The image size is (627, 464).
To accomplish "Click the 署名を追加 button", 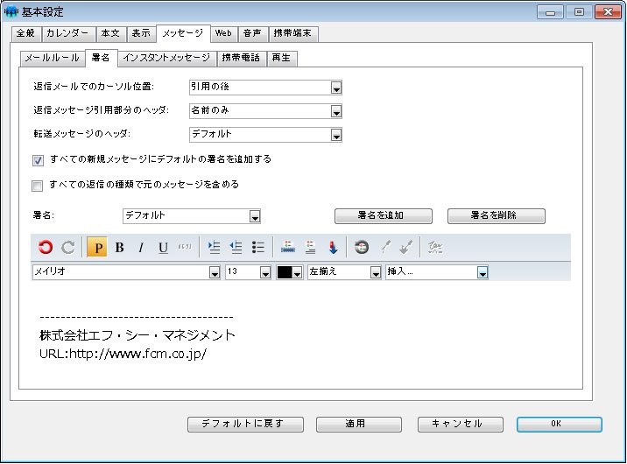I will (x=383, y=216).
